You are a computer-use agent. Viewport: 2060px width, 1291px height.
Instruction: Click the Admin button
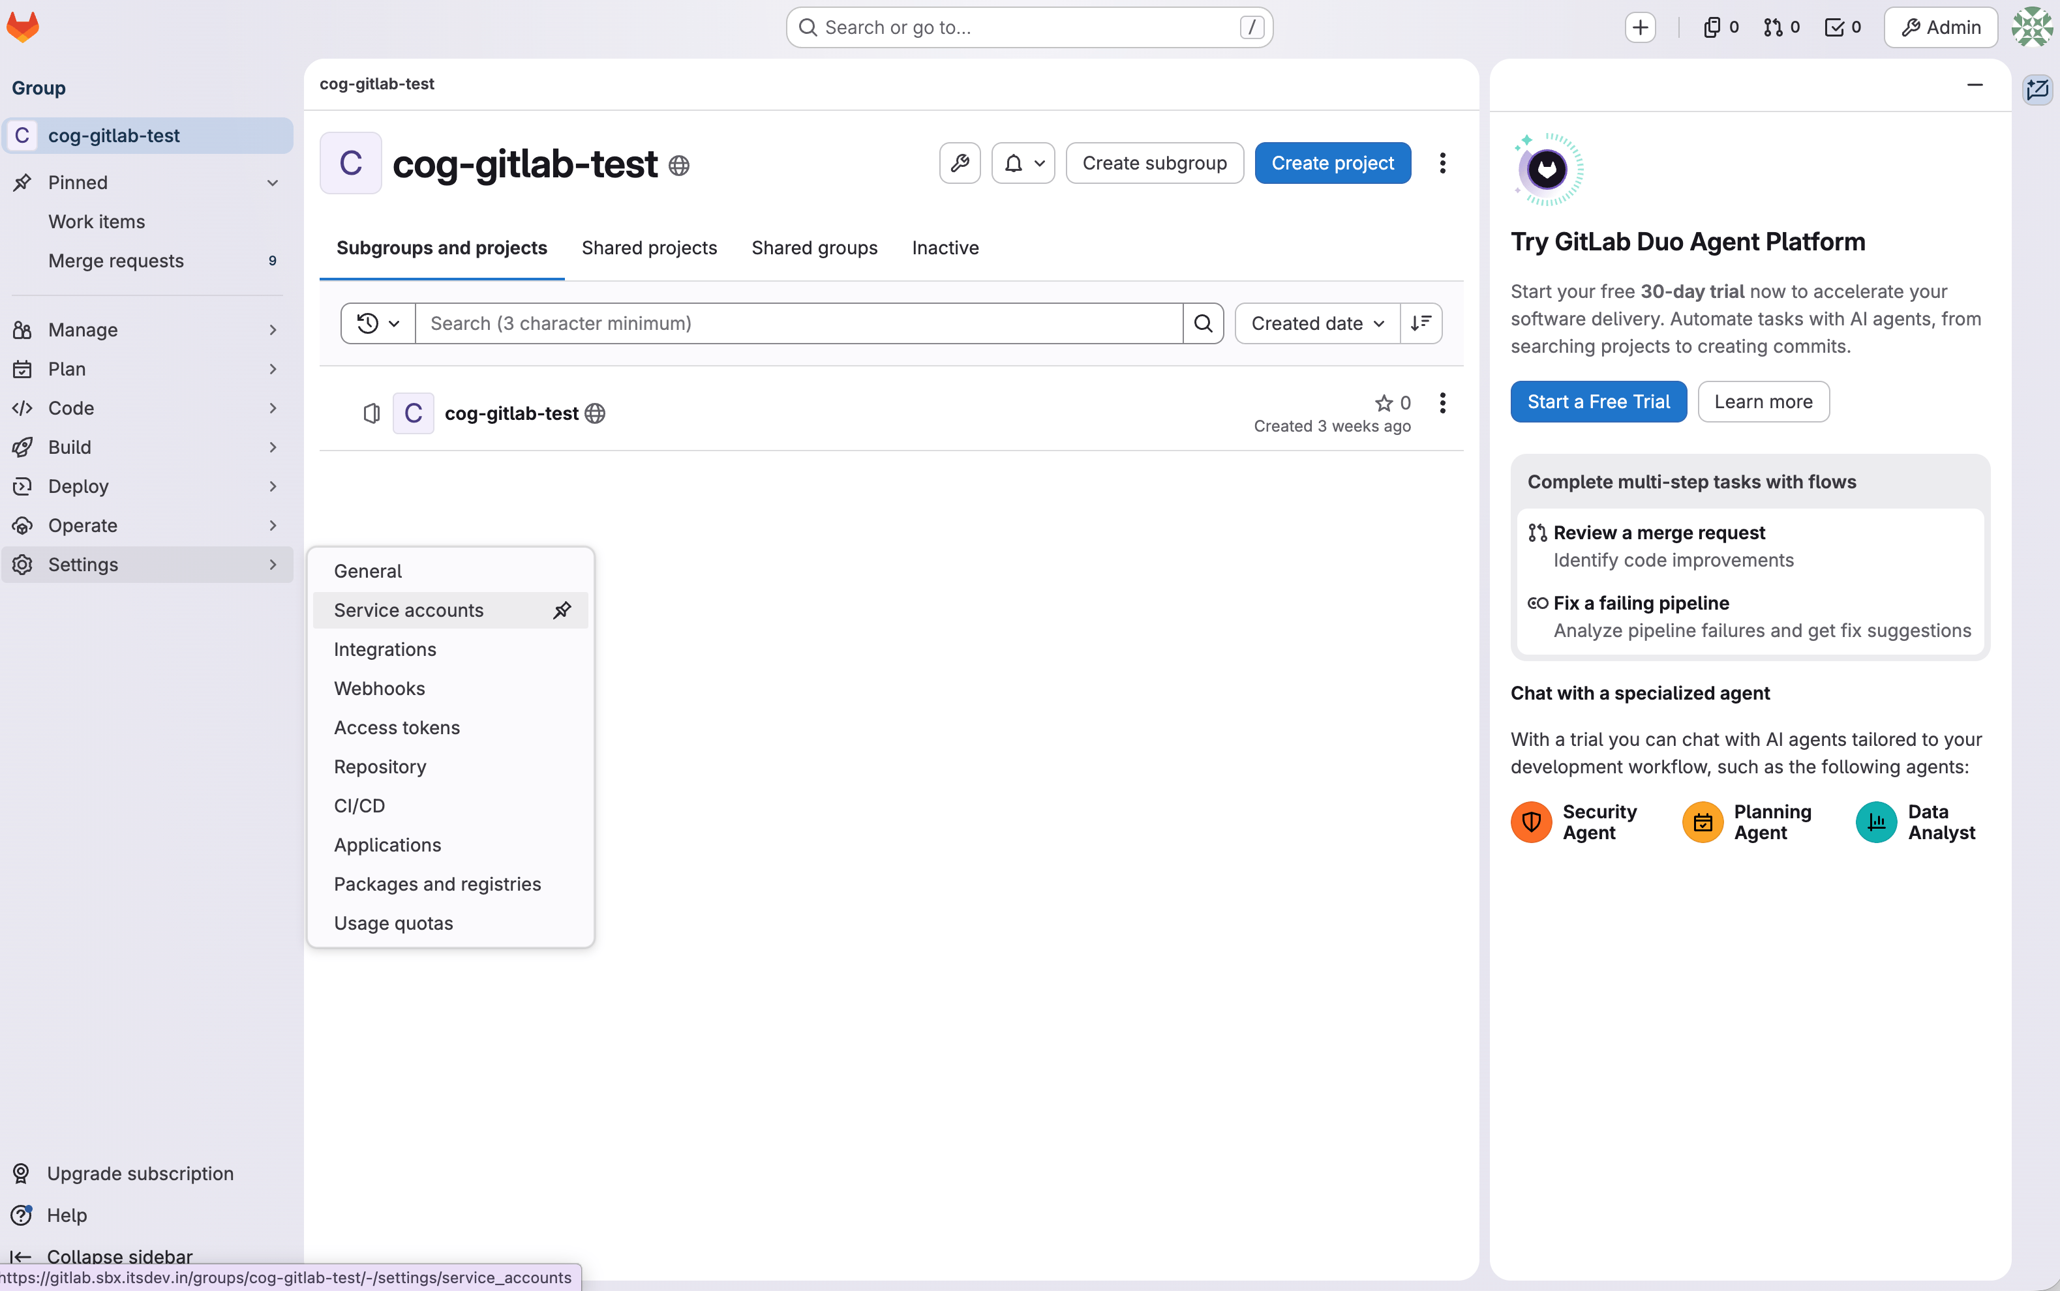point(1941,27)
